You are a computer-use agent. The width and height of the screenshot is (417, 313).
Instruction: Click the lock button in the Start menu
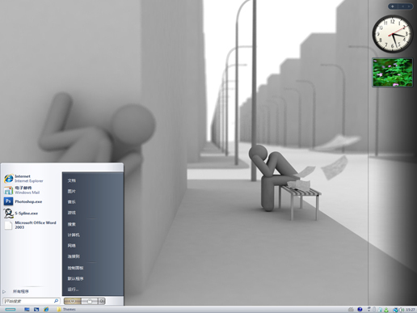click(90, 301)
